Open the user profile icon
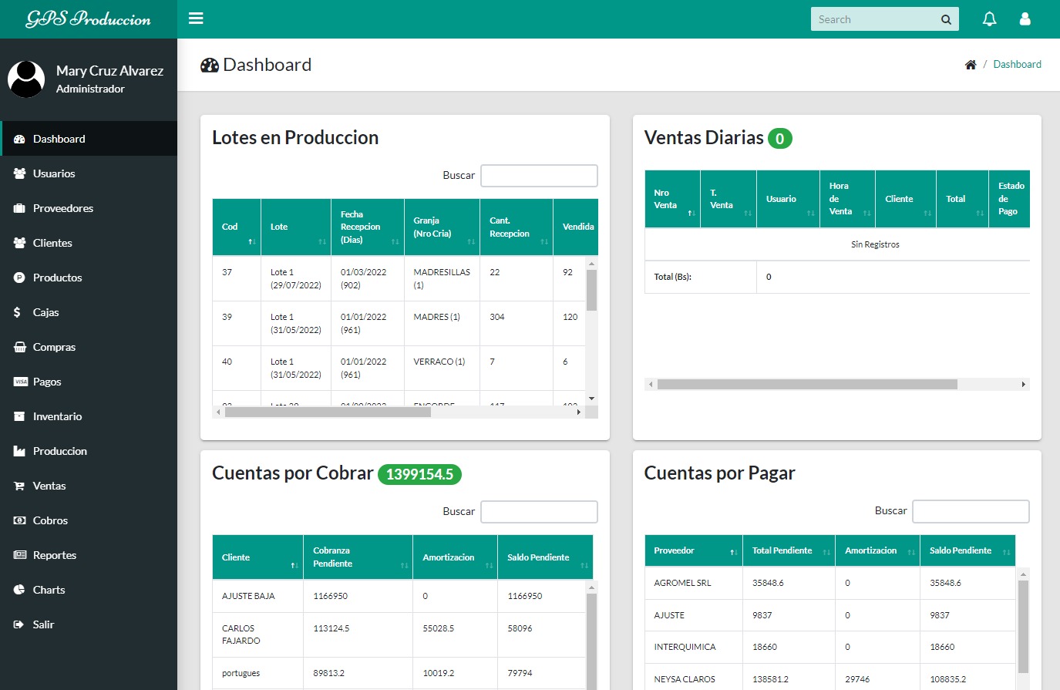The height and width of the screenshot is (690, 1060). [x=1025, y=19]
